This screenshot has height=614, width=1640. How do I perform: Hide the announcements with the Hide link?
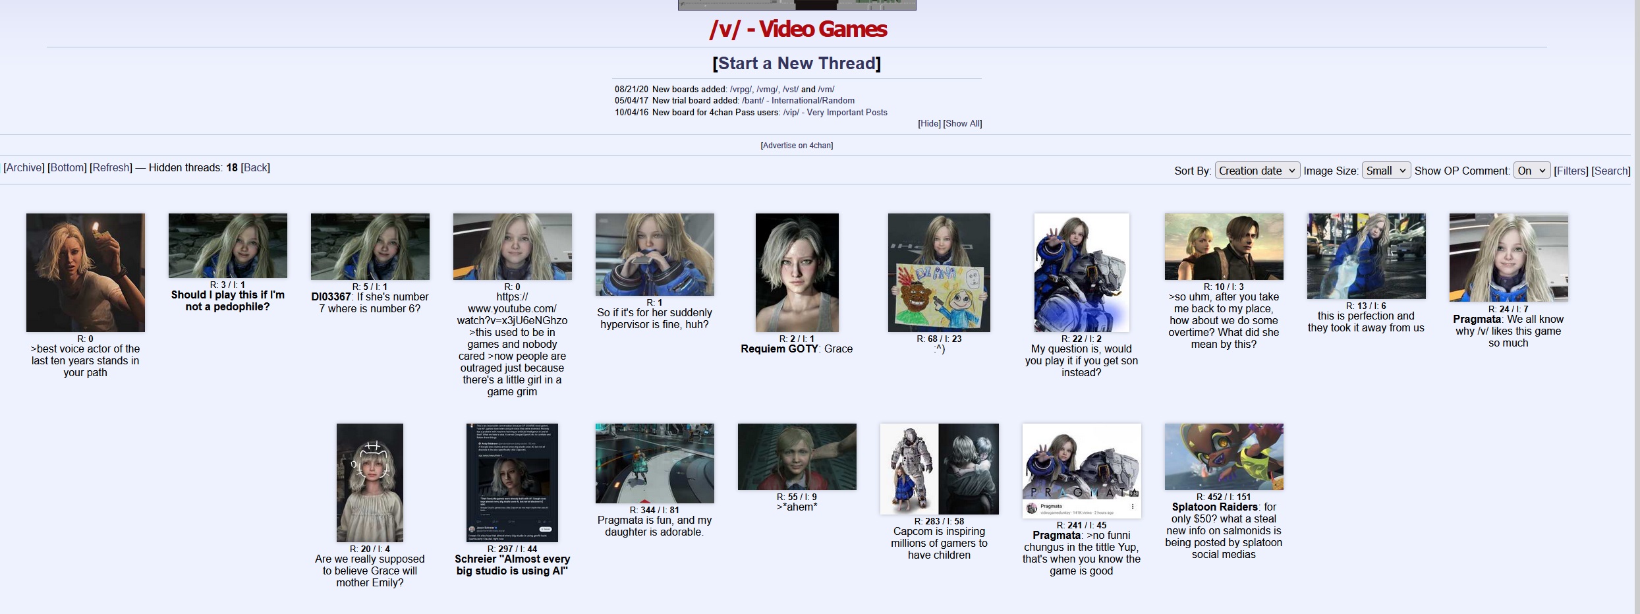[929, 124]
